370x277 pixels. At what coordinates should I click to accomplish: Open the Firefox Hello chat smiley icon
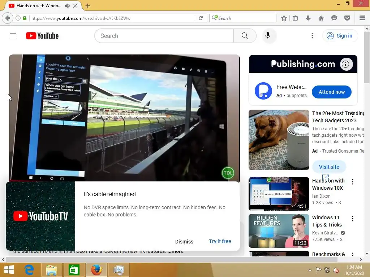pos(334,18)
